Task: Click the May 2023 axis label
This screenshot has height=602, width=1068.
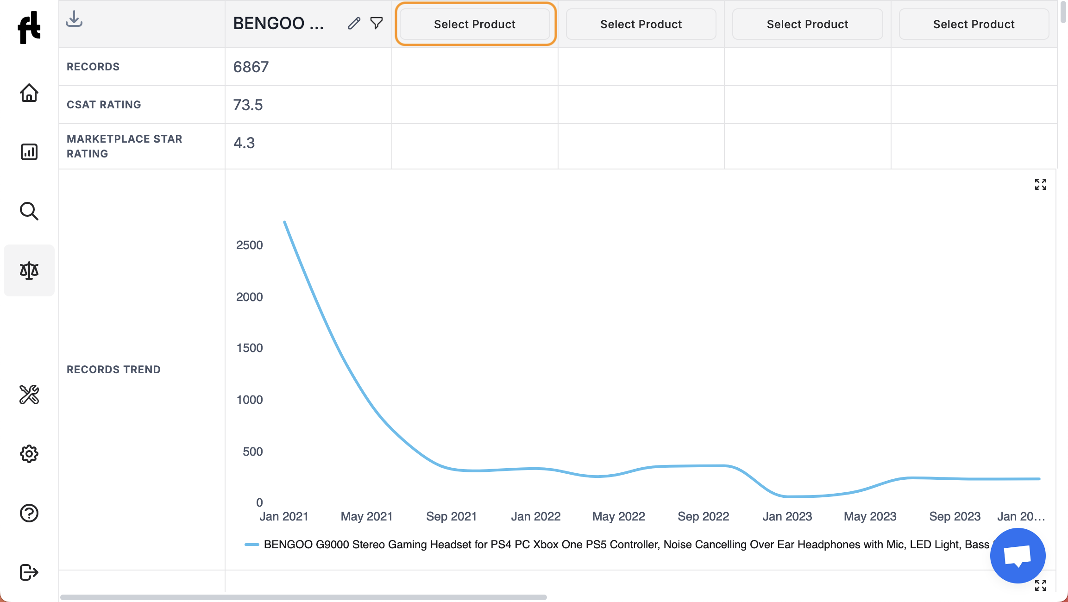Action: [870, 516]
